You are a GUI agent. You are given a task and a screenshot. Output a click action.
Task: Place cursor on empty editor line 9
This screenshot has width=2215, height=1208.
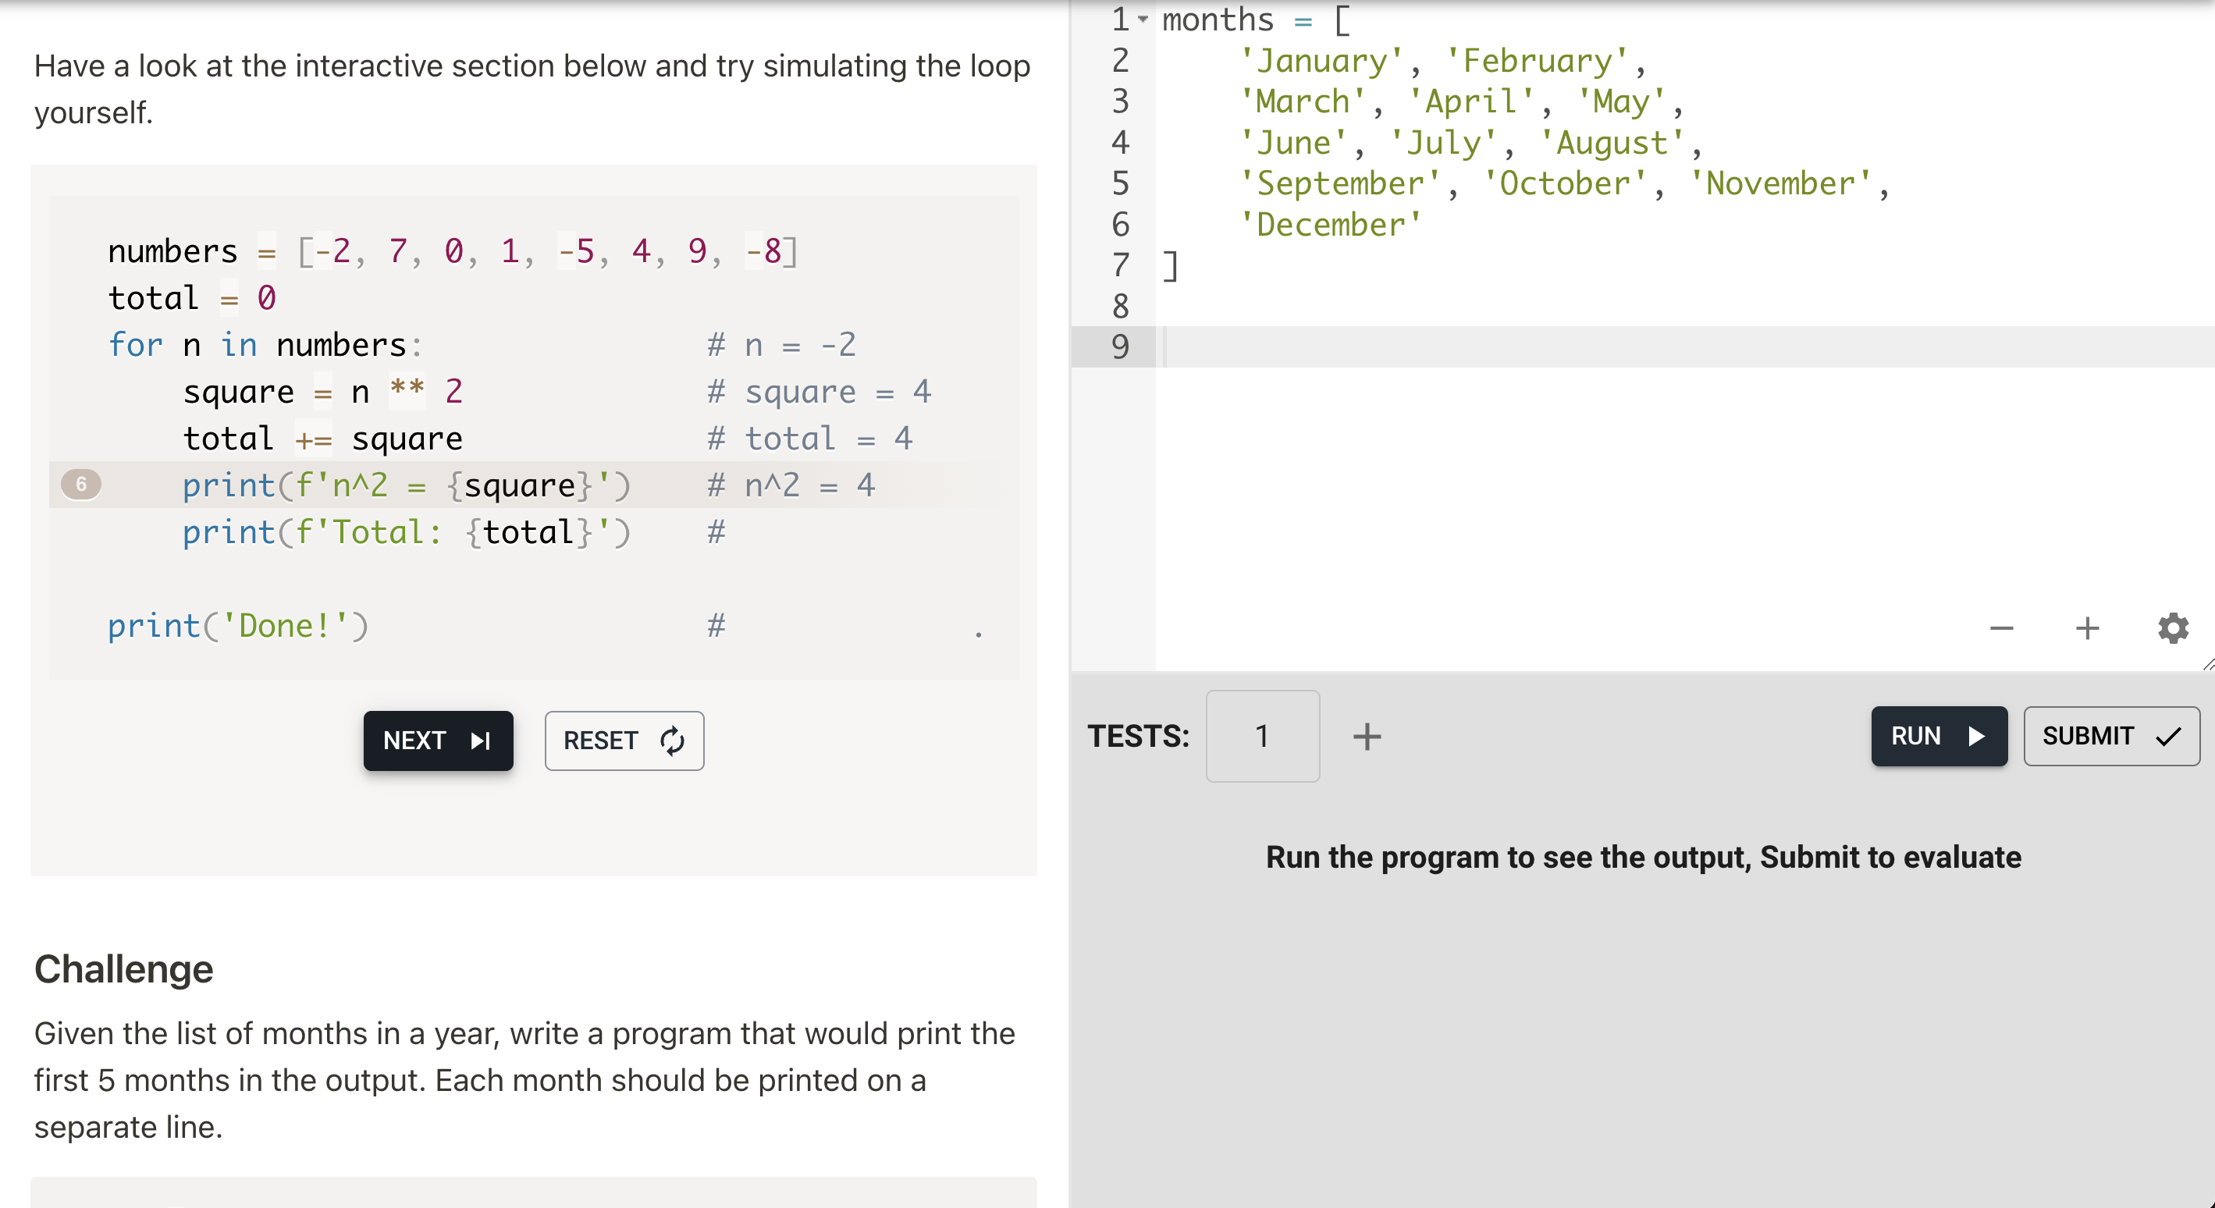click(1548, 346)
